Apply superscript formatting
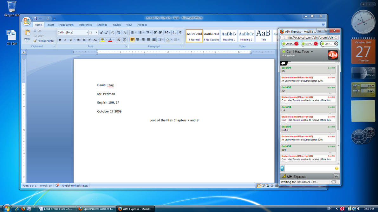The image size is (378, 212). pyautogui.click(x=89, y=40)
